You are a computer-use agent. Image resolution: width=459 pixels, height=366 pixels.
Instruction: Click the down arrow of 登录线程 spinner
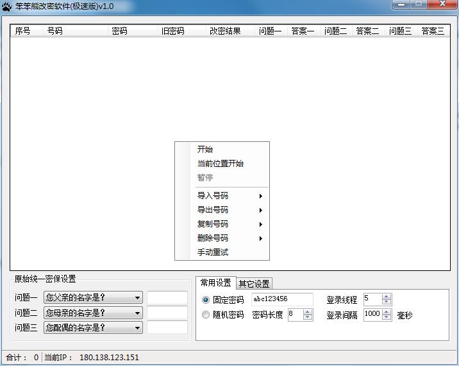coord(386,302)
